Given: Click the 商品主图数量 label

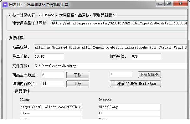Looking at the screenshot, I should (24, 75).
